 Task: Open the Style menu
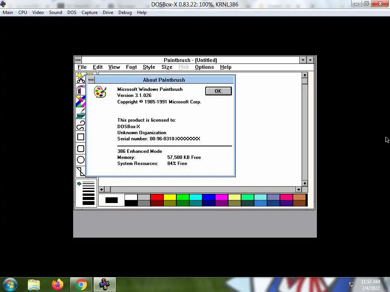click(x=149, y=67)
